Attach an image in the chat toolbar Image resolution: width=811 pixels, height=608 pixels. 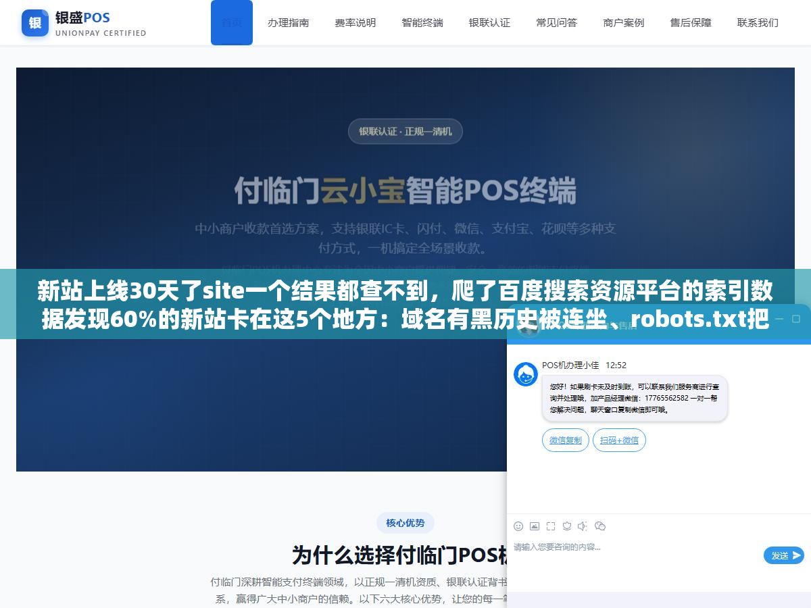535,526
